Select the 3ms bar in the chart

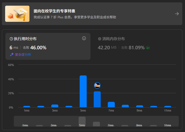(x=55, y=106)
